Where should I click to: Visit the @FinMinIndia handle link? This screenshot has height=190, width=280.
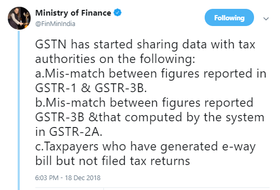(55, 24)
